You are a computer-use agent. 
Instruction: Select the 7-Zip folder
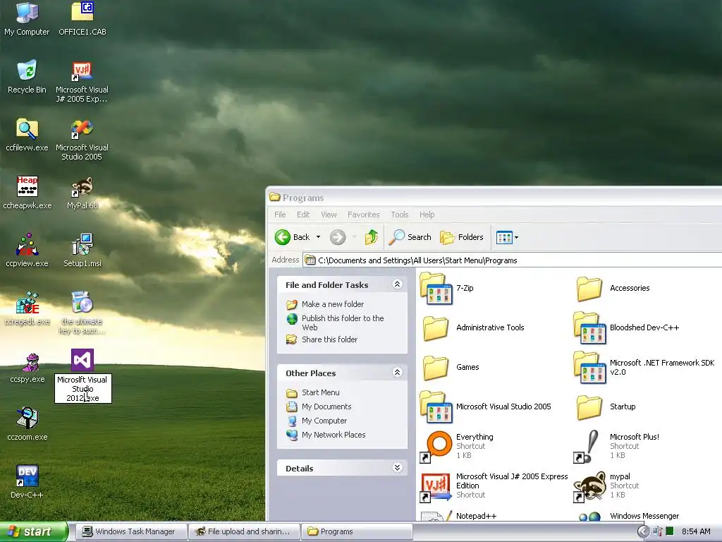[x=446, y=289]
